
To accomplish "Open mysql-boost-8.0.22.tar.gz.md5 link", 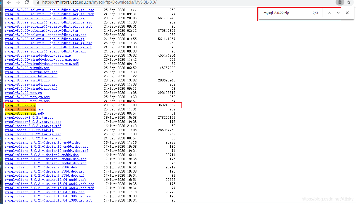I will coord(33,138).
